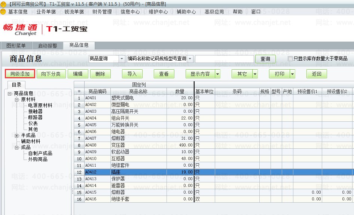
Task: Click the 查询 search button
Action: tap(265, 59)
